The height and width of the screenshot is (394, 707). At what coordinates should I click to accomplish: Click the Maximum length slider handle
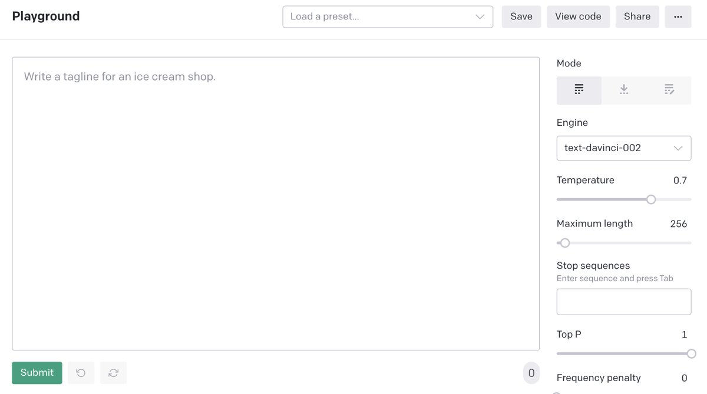click(x=565, y=243)
